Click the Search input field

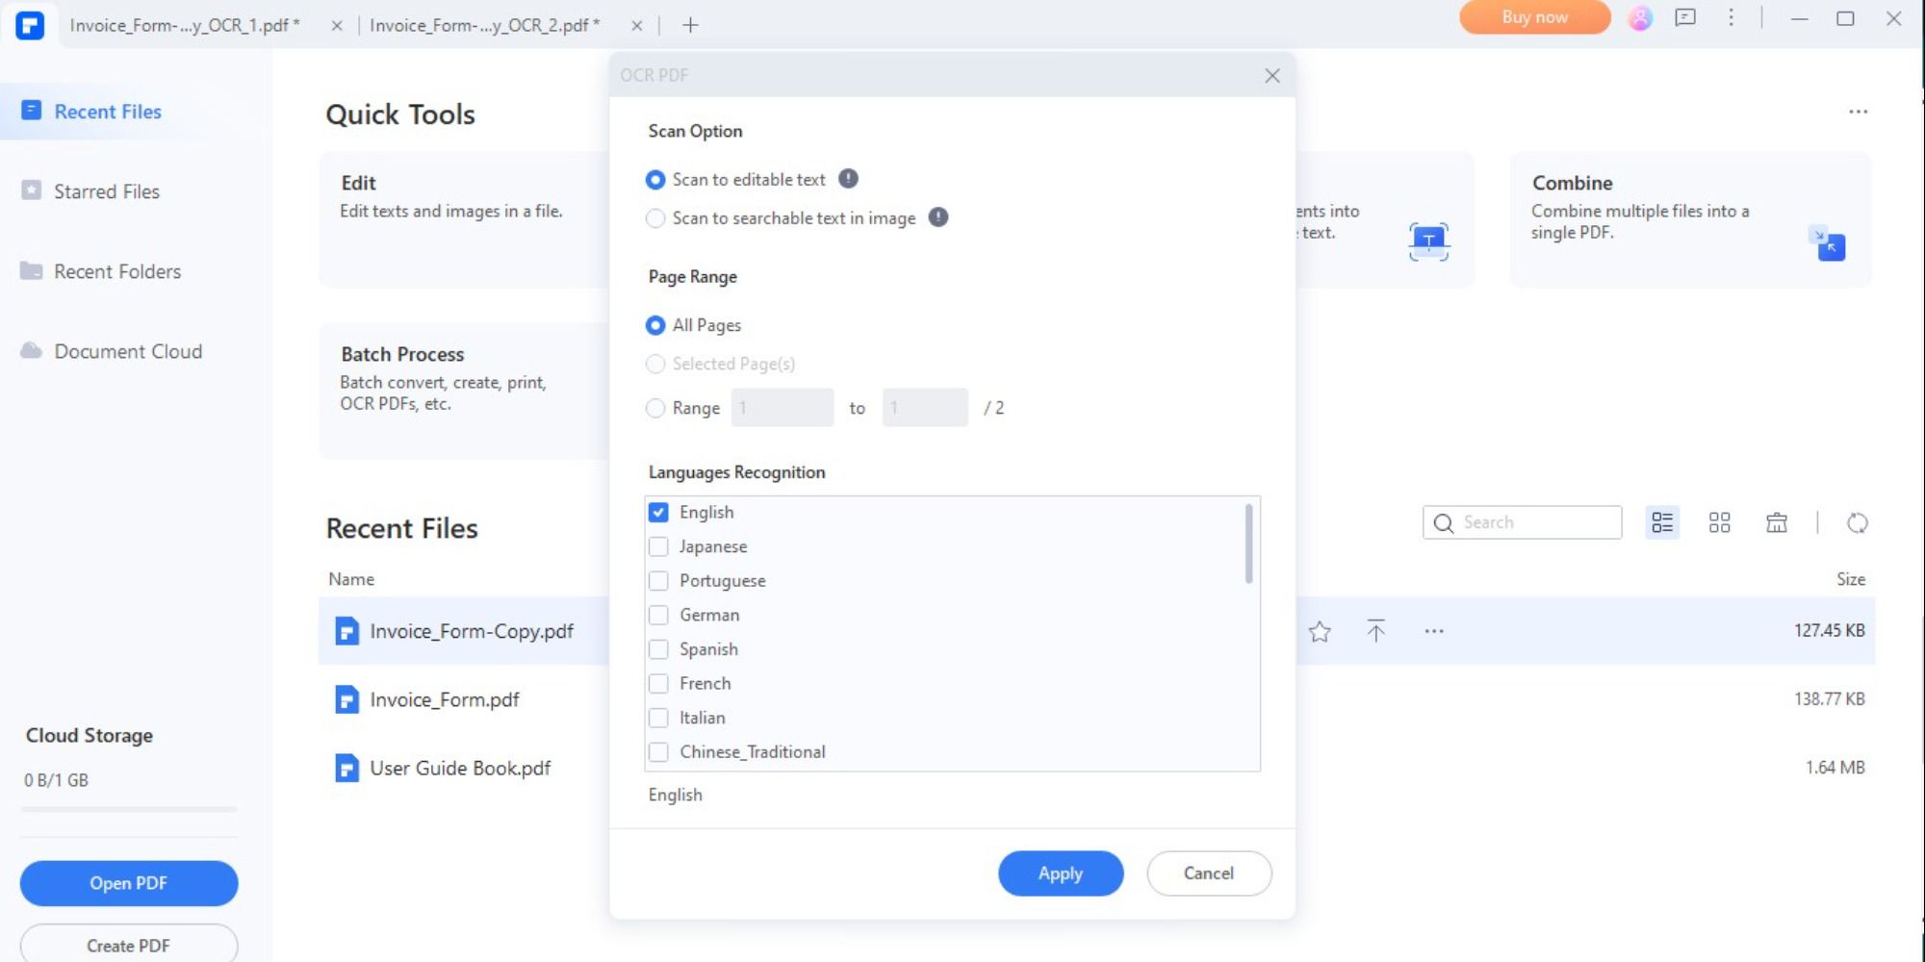coord(1536,522)
